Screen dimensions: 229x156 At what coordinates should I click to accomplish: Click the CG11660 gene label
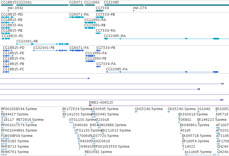pos(92,2)
